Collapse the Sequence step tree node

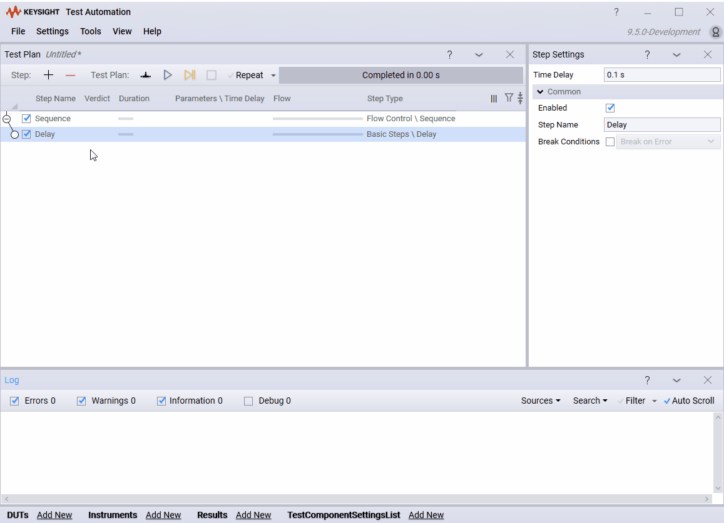pyautogui.click(x=6, y=119)
